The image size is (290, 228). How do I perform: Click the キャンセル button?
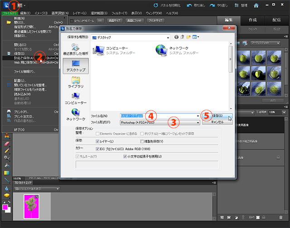click(217, 122)
